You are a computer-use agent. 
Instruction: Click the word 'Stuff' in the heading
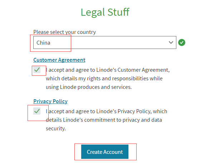118,12
